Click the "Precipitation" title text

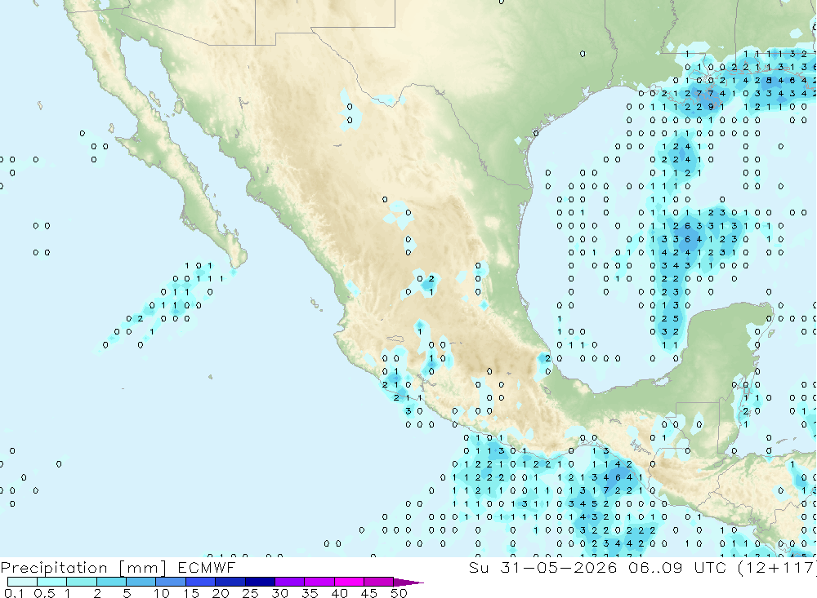(x=54, y=567)
